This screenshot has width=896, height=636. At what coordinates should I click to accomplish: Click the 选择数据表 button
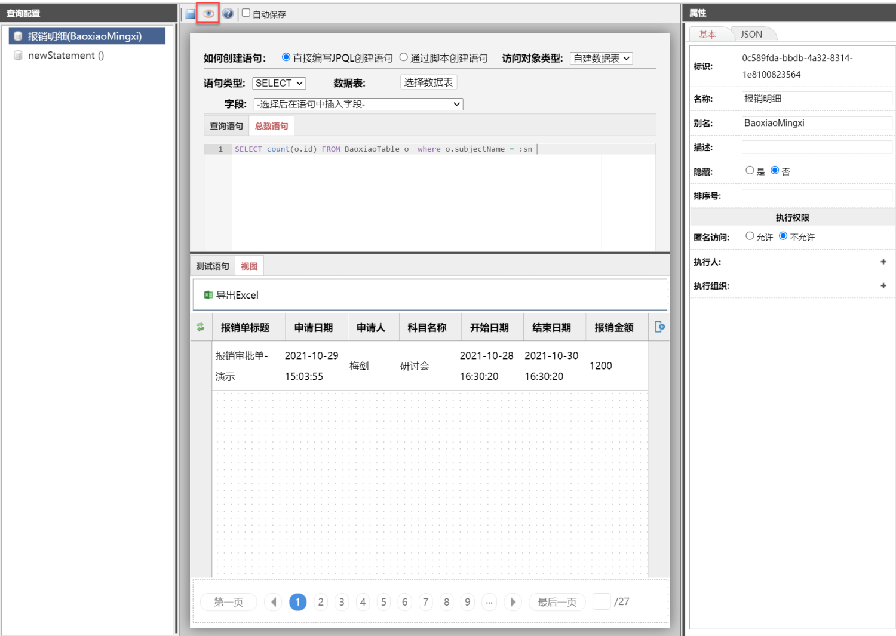tap(428, 82)
